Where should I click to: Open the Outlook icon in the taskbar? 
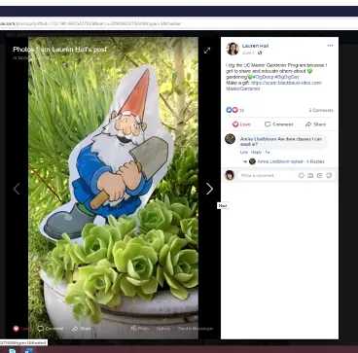tap(27, 351)
